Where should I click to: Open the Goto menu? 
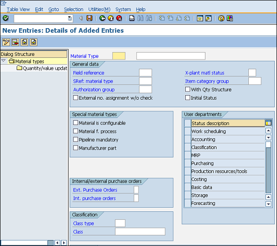tap(54, 9)
